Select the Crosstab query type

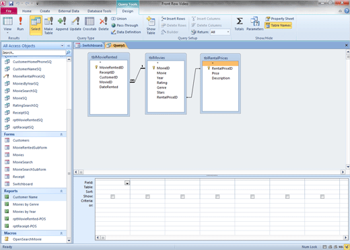tap(90, 24)
